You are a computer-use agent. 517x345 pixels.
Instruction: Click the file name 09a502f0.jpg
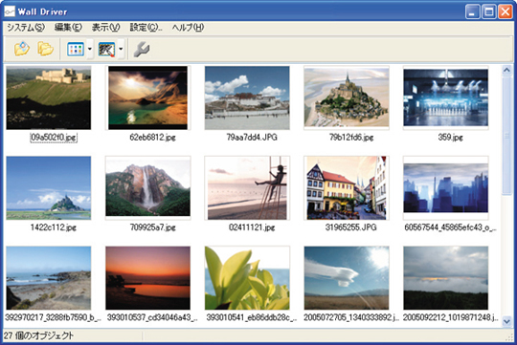point(54,138)
